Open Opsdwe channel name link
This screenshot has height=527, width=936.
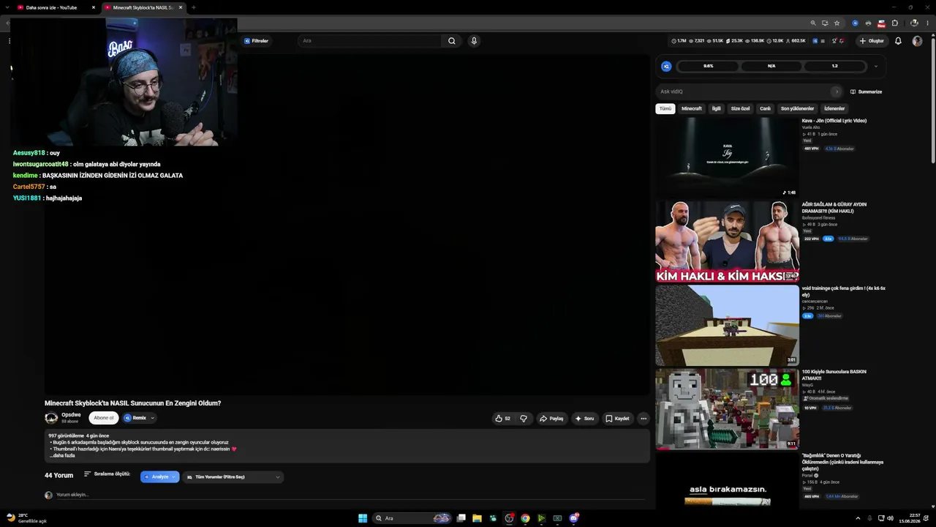coord(71,415)
